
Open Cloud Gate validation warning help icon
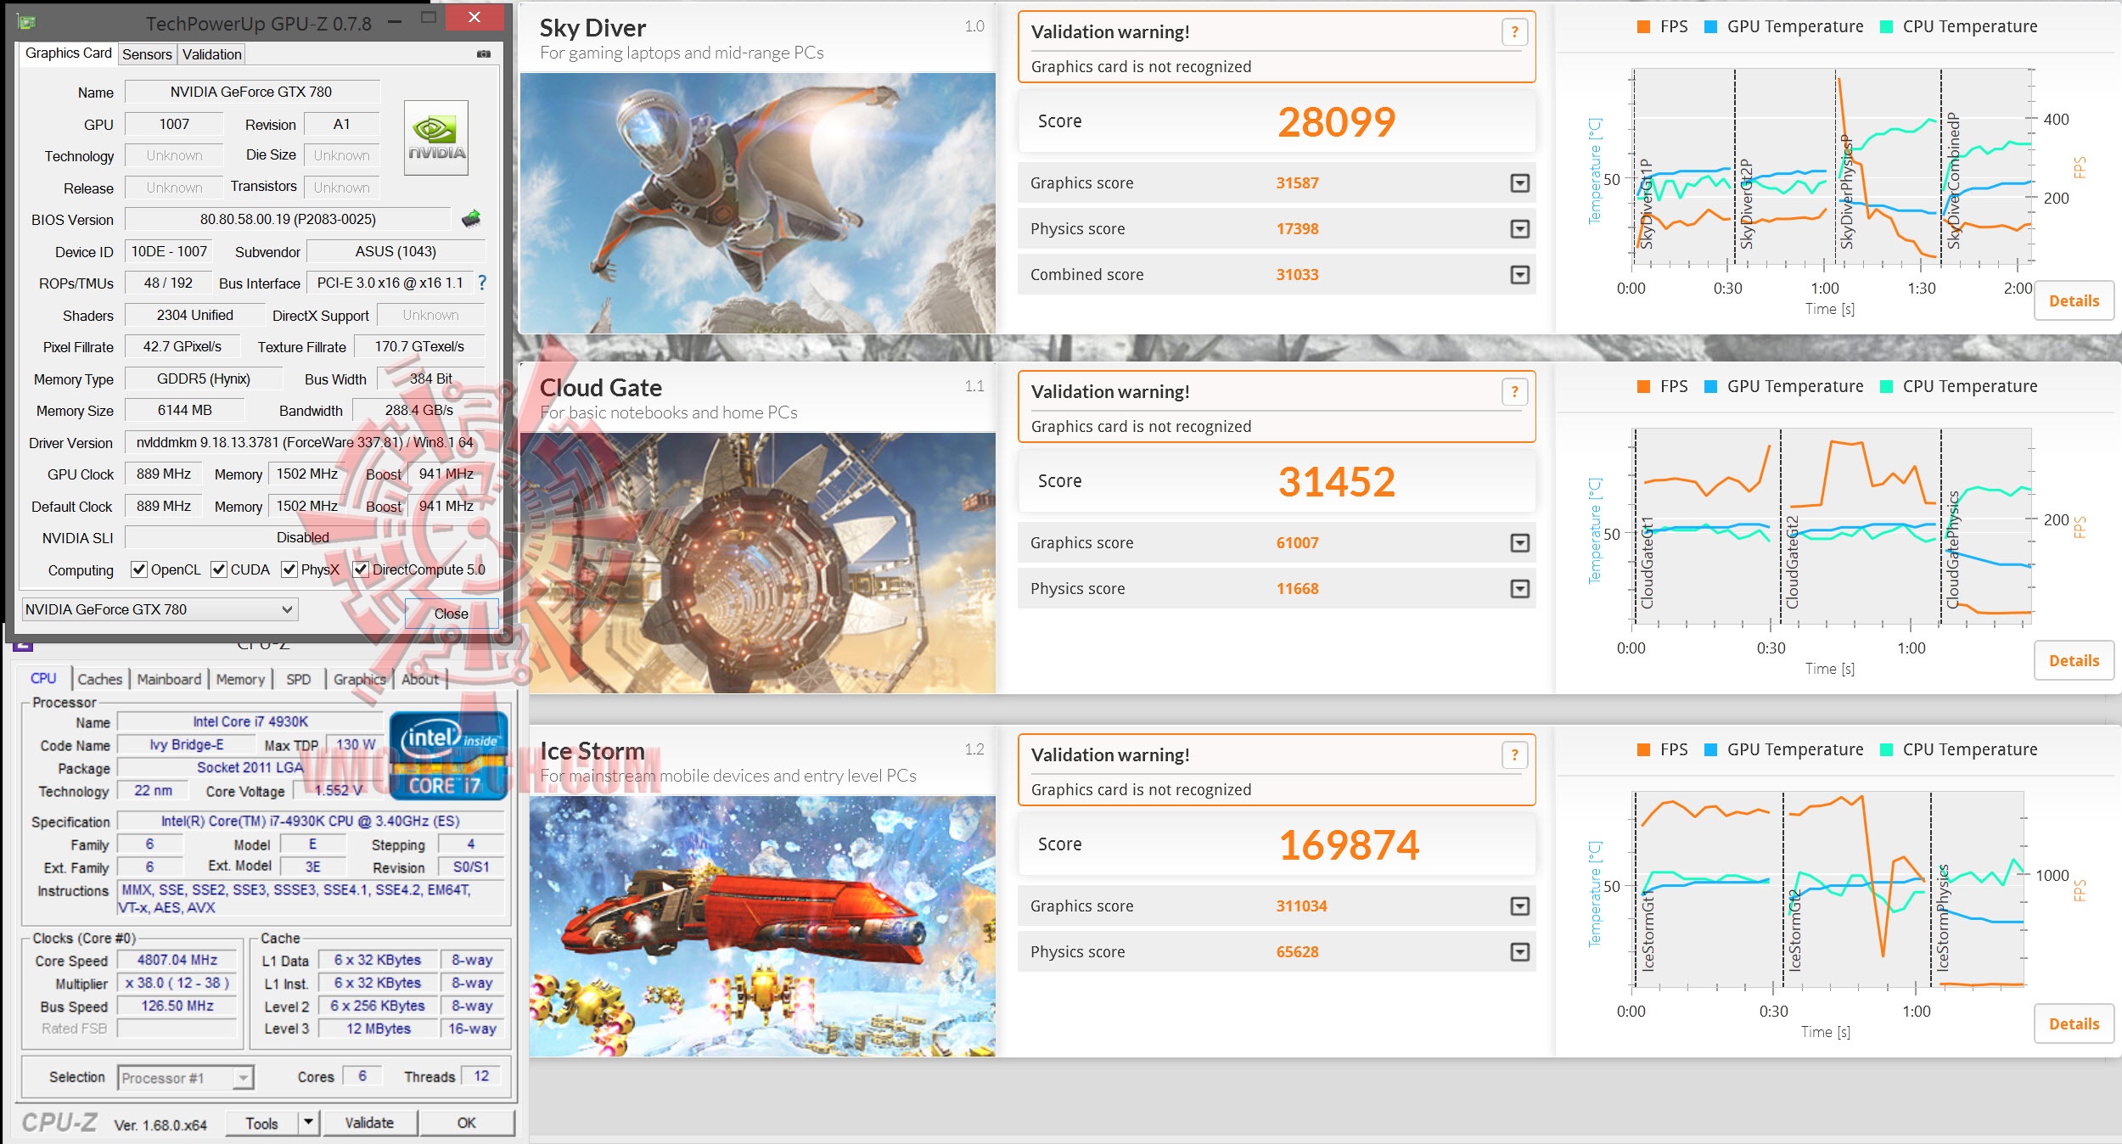[1514, 392]
